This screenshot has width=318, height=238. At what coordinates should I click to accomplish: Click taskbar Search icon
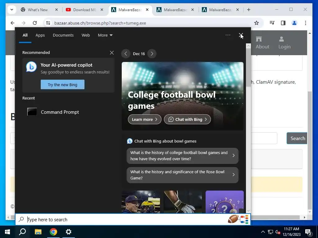coord(22,232)
